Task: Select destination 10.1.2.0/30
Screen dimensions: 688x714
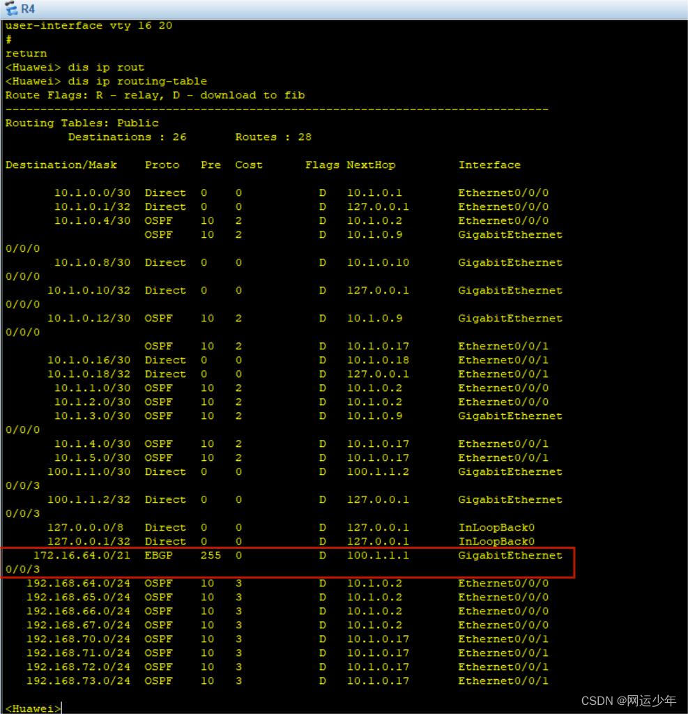Action: pos(93,402)
